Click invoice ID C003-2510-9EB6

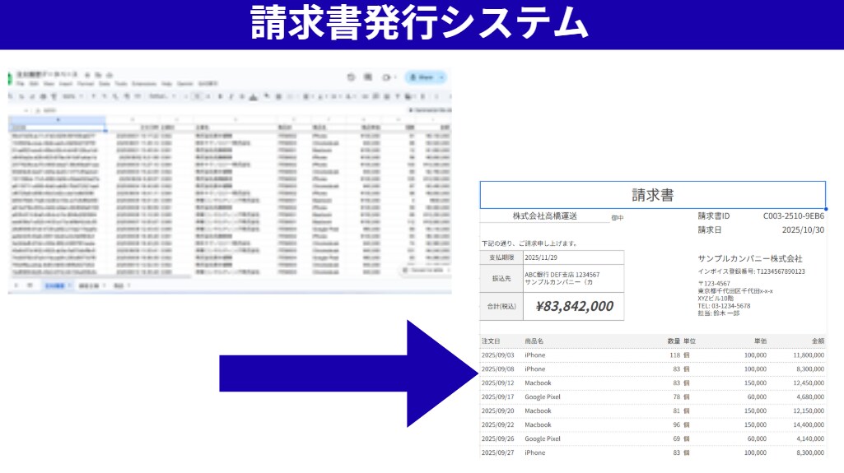[x=794, y=216]
